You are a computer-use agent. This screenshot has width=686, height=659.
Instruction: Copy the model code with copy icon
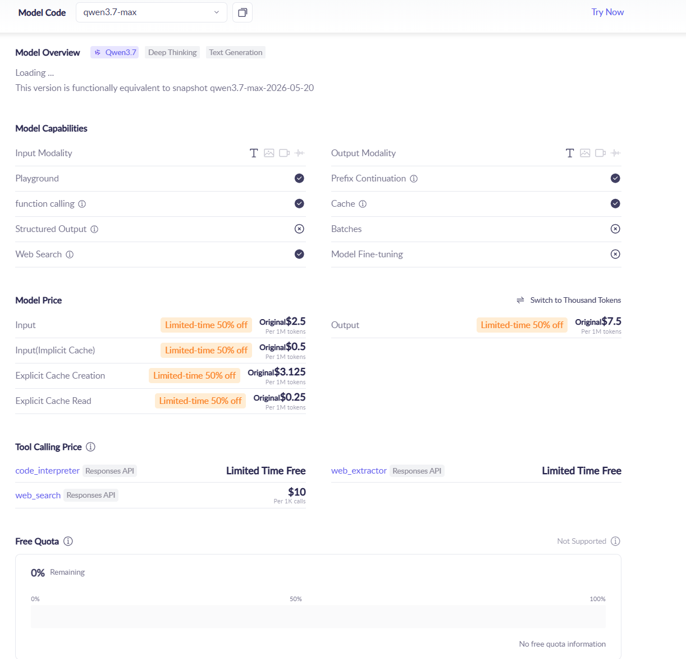point(243,12)
